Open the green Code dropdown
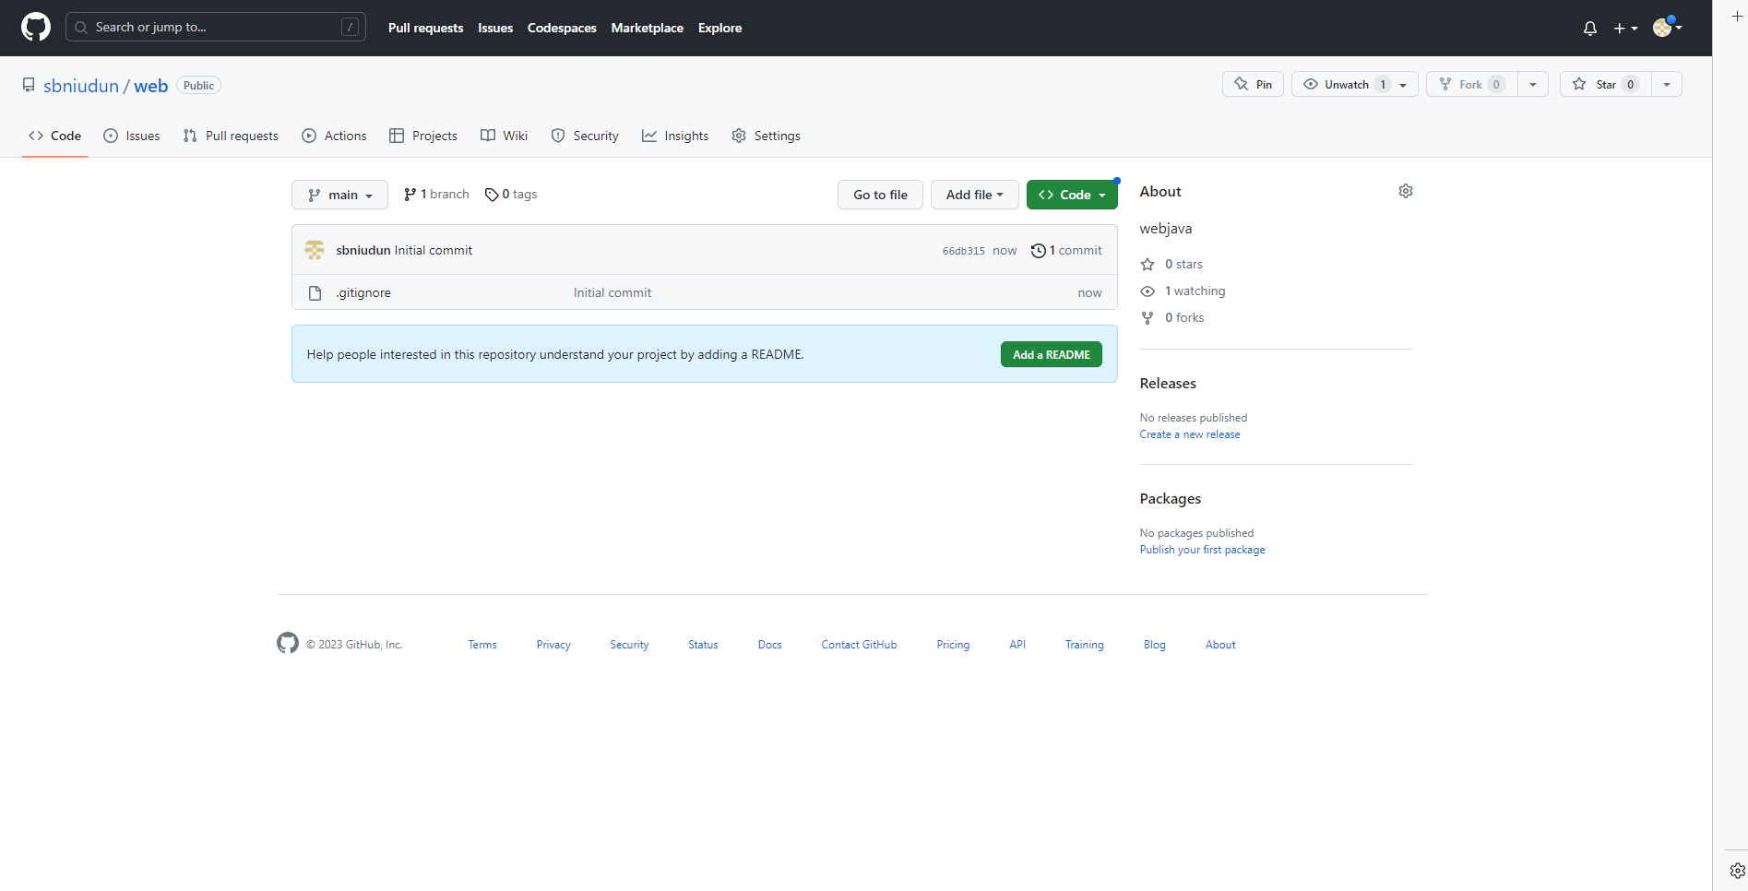The width and height of the screenshot is (1748, 891). click(1072, 195)
